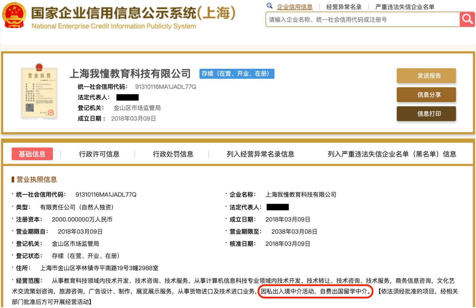Click the 登记状态 value 存续(在营、开业、在册)
476x308 pixels.
click(x=86, y=256)
